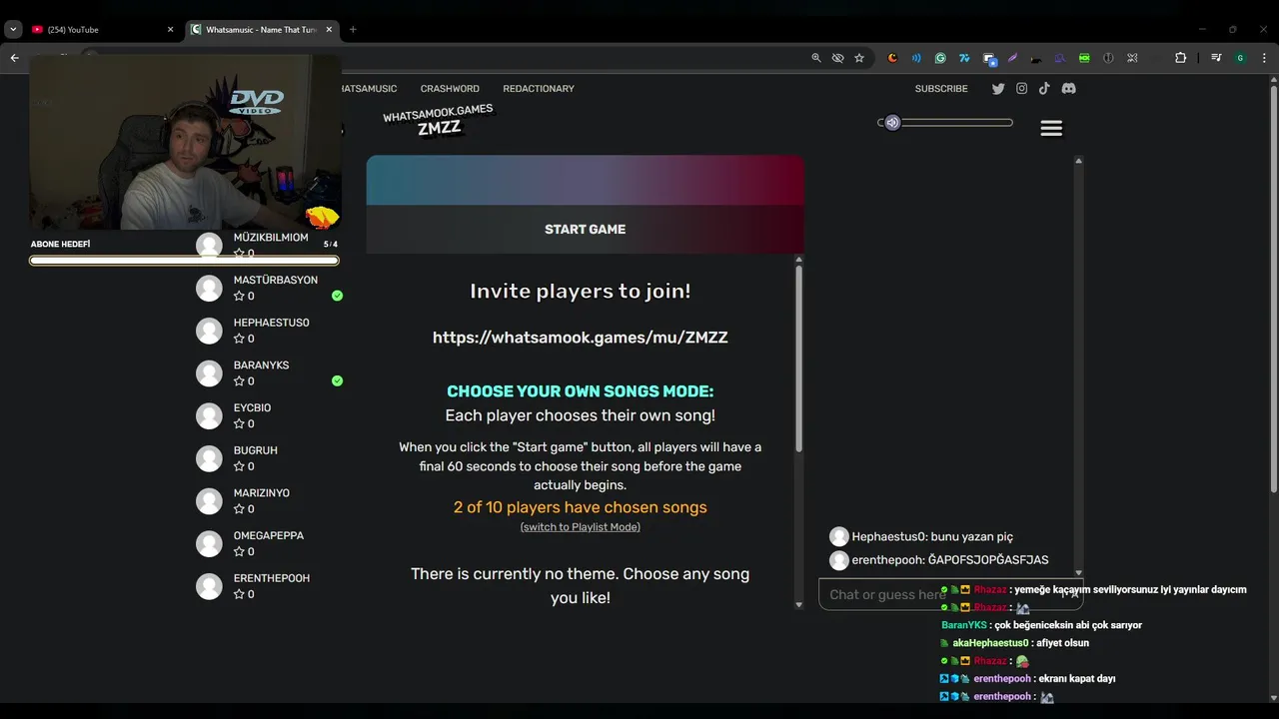Click the HEPHAESTUS0 player avatar

(x=209, y=331)
